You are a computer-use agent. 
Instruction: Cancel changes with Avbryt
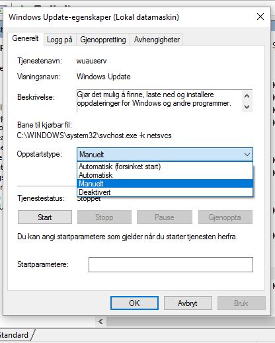(x=188, y=303)
